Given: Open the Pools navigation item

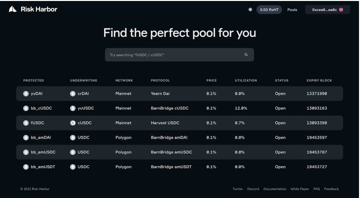Looking at the screenshot, I should click(x=292, y=10).
